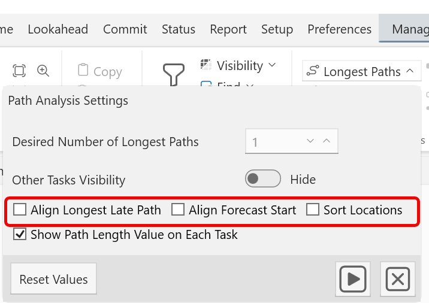Enable Align Longest Late Path checkbox

(20, 210)
